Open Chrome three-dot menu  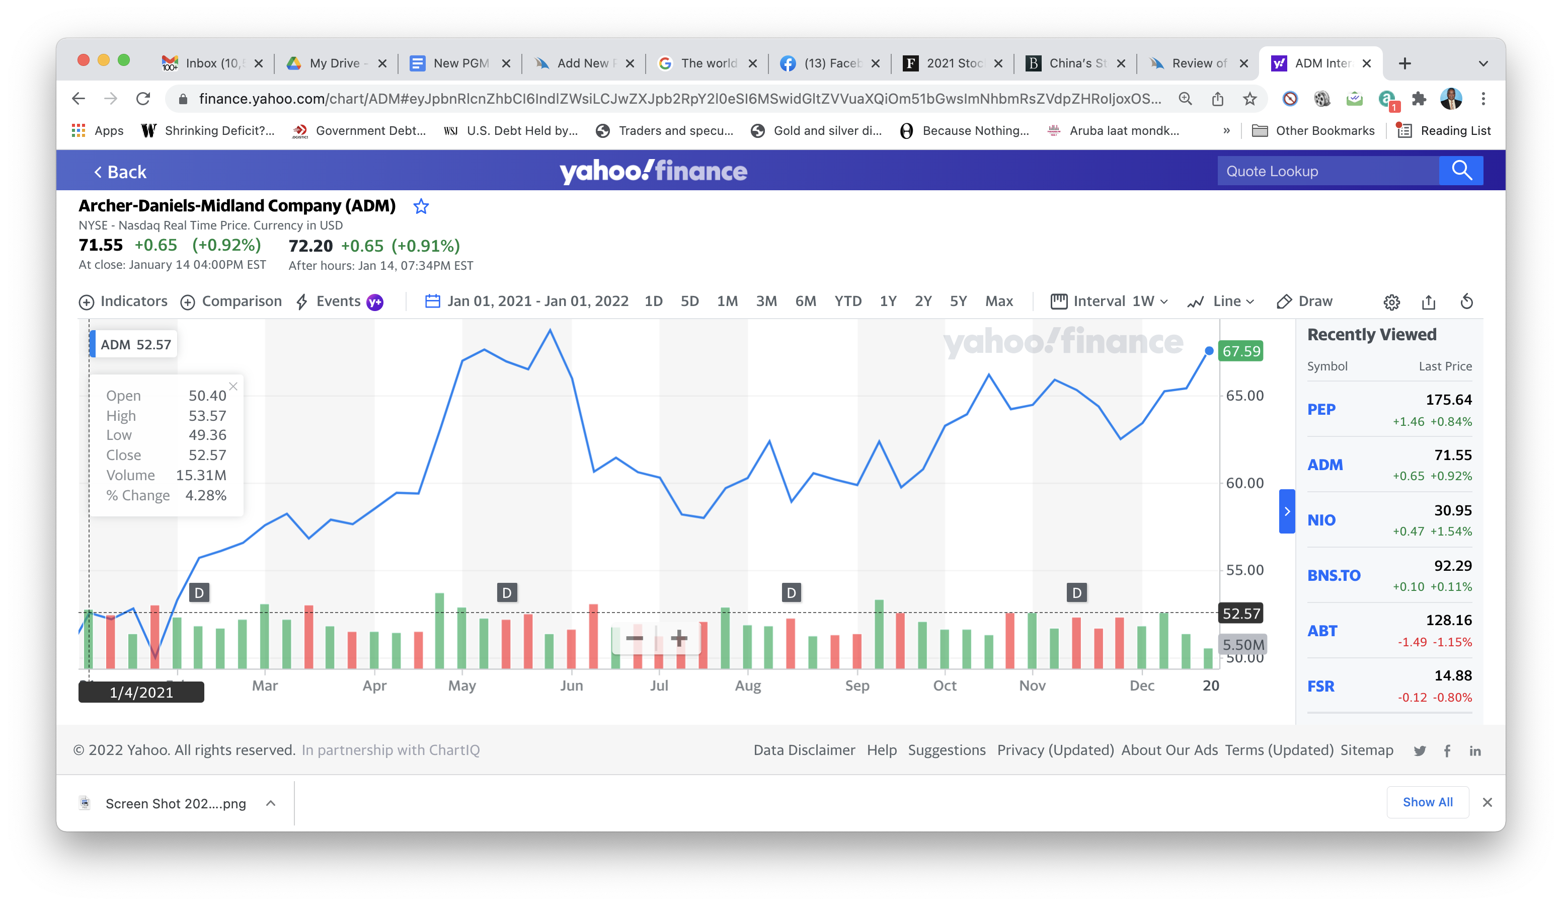[x=1483, y=99]
